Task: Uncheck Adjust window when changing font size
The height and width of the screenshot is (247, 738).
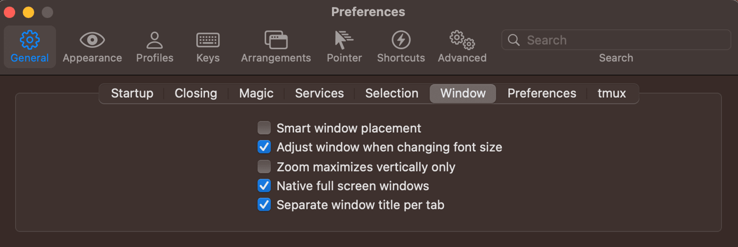Action: click(264, 147)
